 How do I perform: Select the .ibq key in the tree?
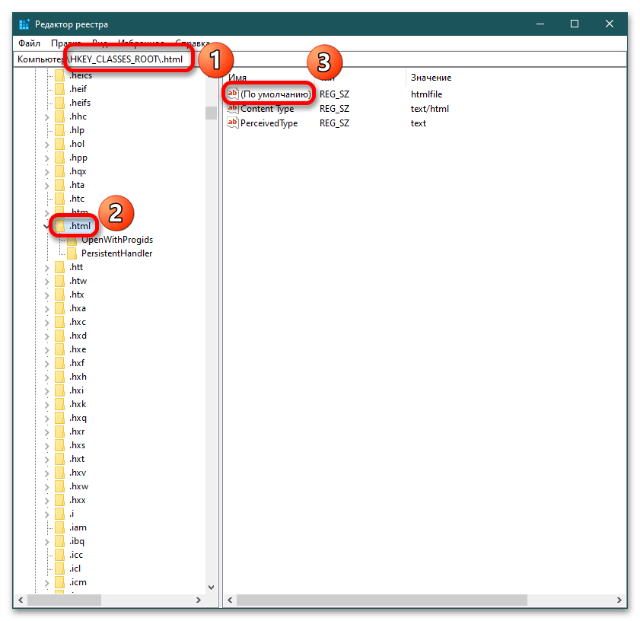coord(77,541)
